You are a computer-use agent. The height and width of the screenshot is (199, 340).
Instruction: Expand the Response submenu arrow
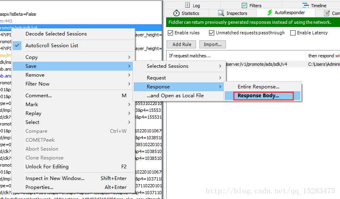(x=220, y=87)
